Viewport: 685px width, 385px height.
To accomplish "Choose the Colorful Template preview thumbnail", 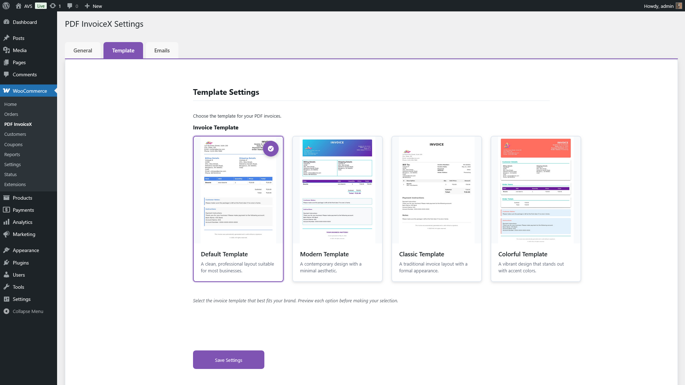I will pos(536,190).
